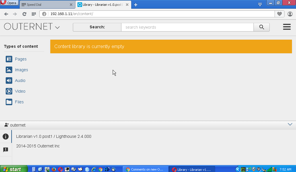Expand the OUTERNET logo dropdown chevron
Image resolution: width=296 pixels, height=172 pixels.
click(57, 28)
